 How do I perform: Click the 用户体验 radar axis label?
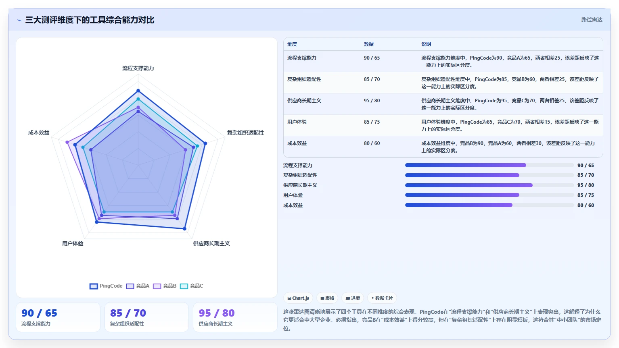[73, 244]
